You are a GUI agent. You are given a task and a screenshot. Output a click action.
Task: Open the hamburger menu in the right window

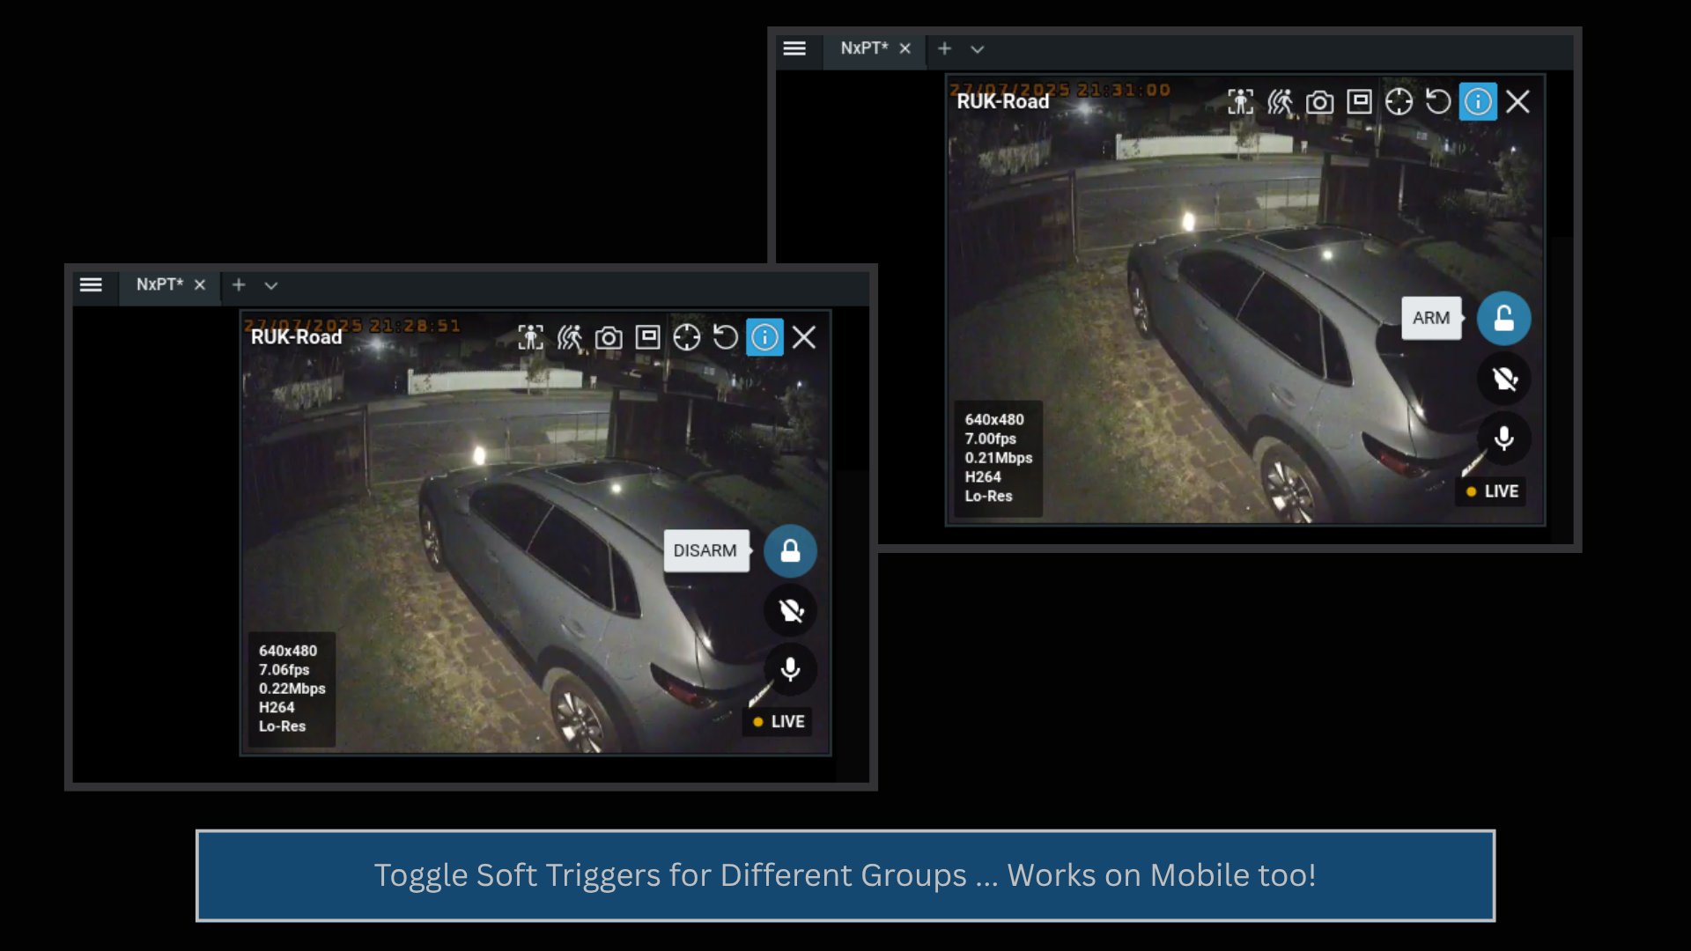pos(794,48)
